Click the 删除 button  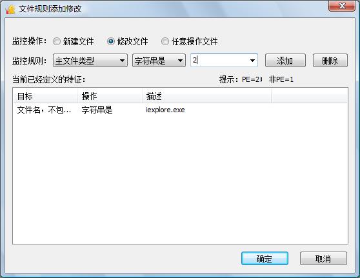coord(330,61)
